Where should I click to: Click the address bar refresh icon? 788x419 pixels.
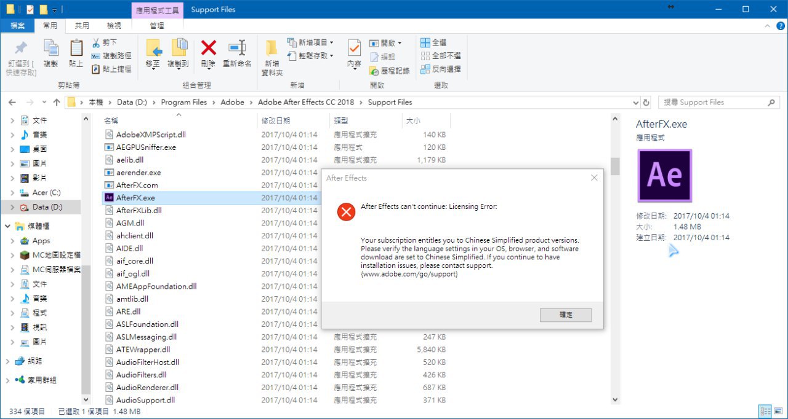646,102
